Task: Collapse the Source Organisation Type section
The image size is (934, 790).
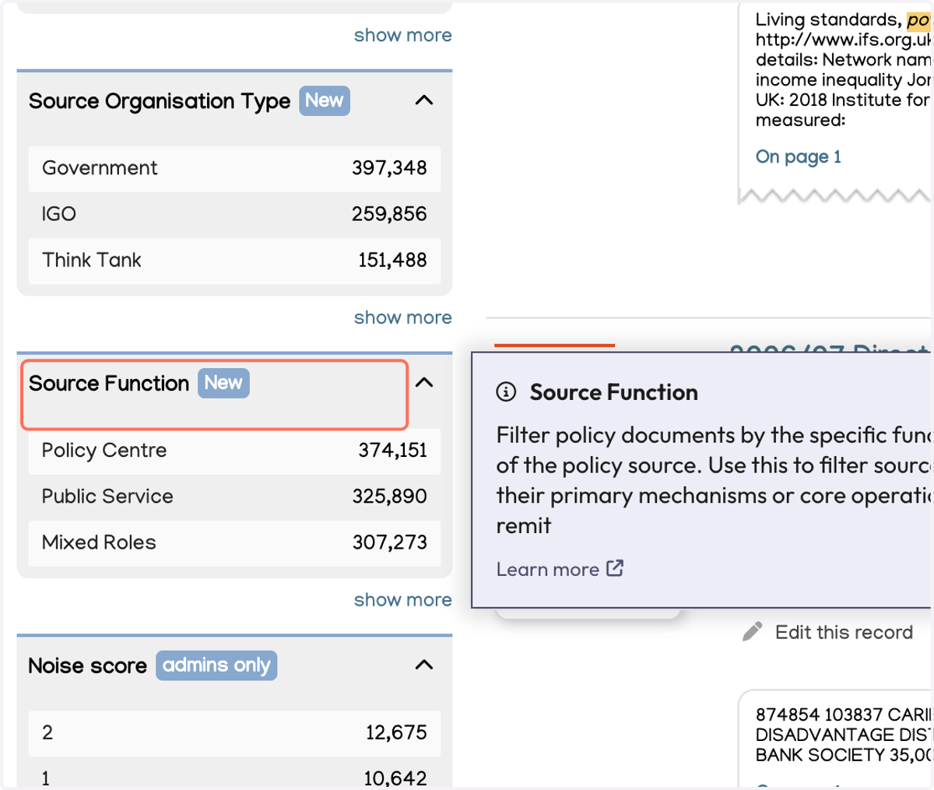Action: click(x=424, y=100)
